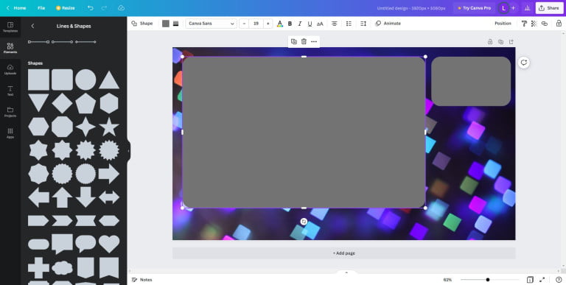Image resolution: width=566 pixels, height=285 pixels.
Task: Duplicate the page
Action: (x=500, y=42)
